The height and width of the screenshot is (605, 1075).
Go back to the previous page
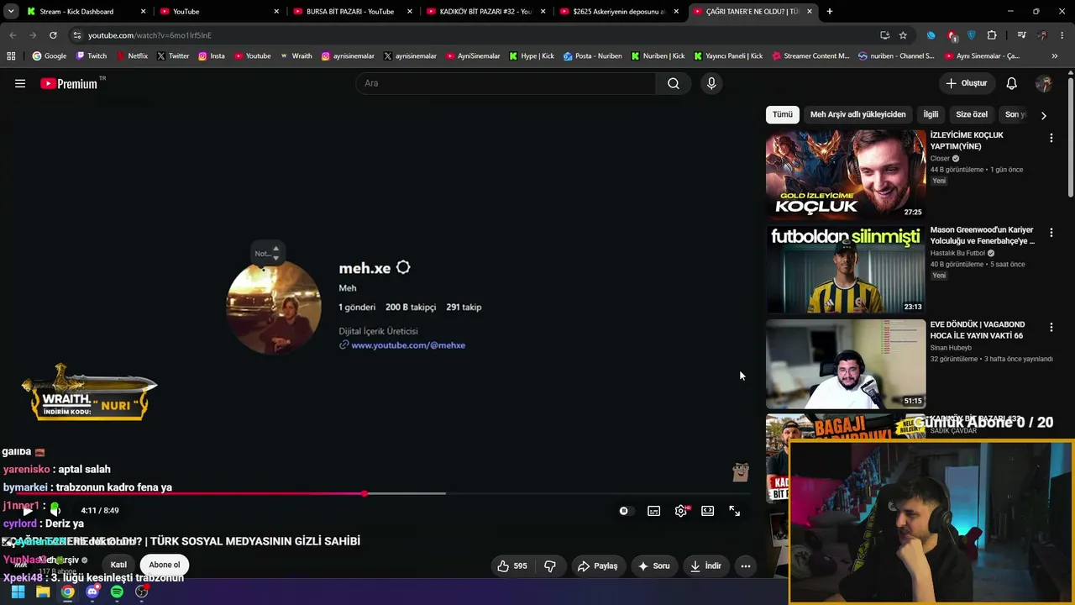pyautogui.click(x=13, y=35)
